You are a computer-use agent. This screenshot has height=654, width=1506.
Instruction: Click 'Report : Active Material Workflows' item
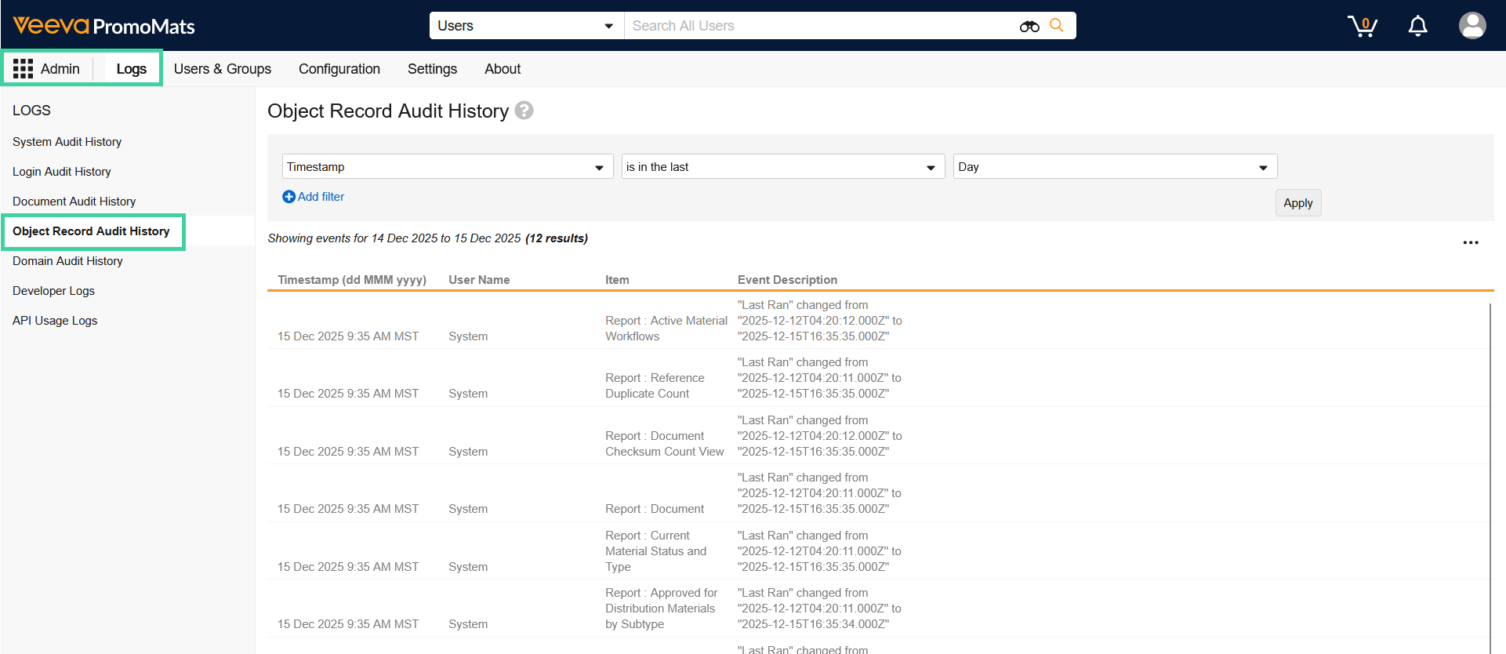tap(666, 329)
